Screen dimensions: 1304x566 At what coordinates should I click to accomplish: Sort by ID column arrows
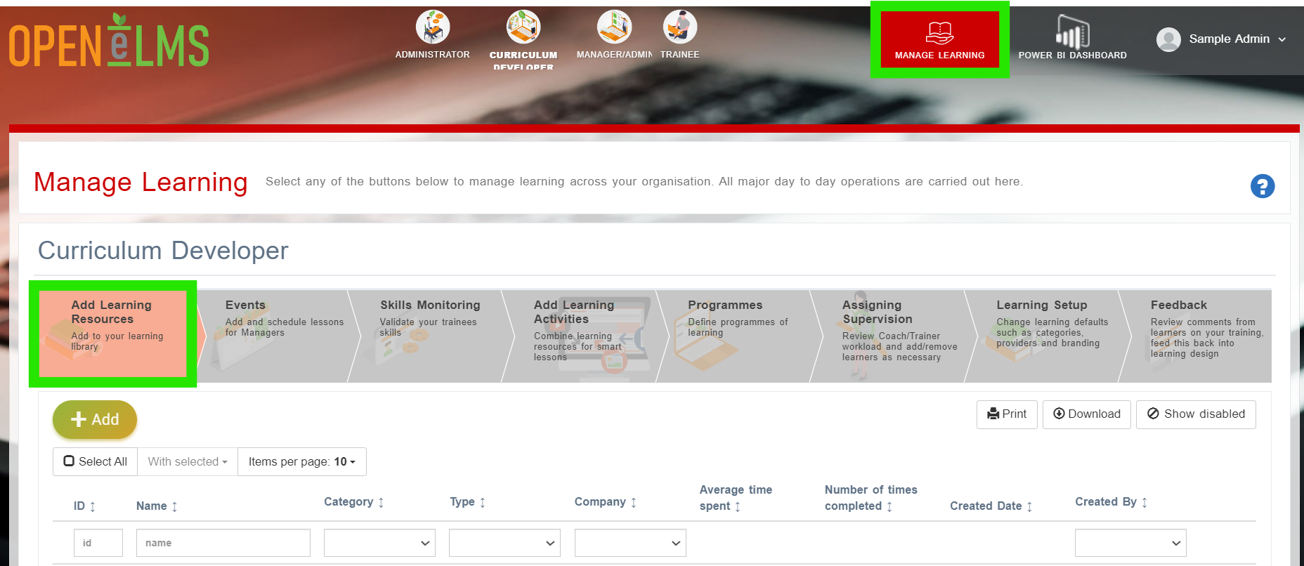tap(92, 506)
